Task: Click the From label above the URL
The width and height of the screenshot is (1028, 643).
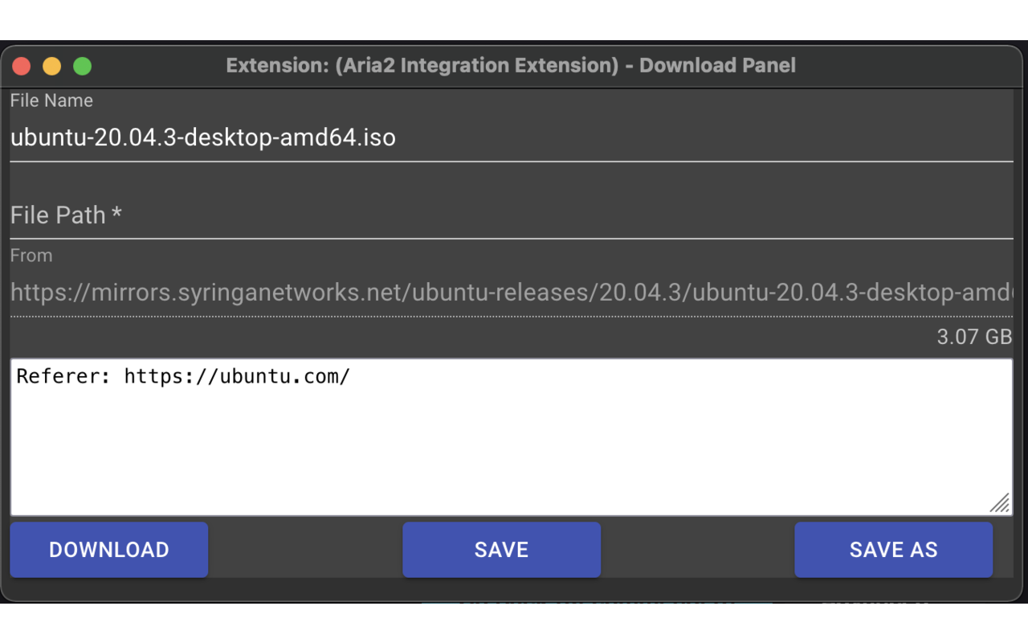Action: [31, 256]
